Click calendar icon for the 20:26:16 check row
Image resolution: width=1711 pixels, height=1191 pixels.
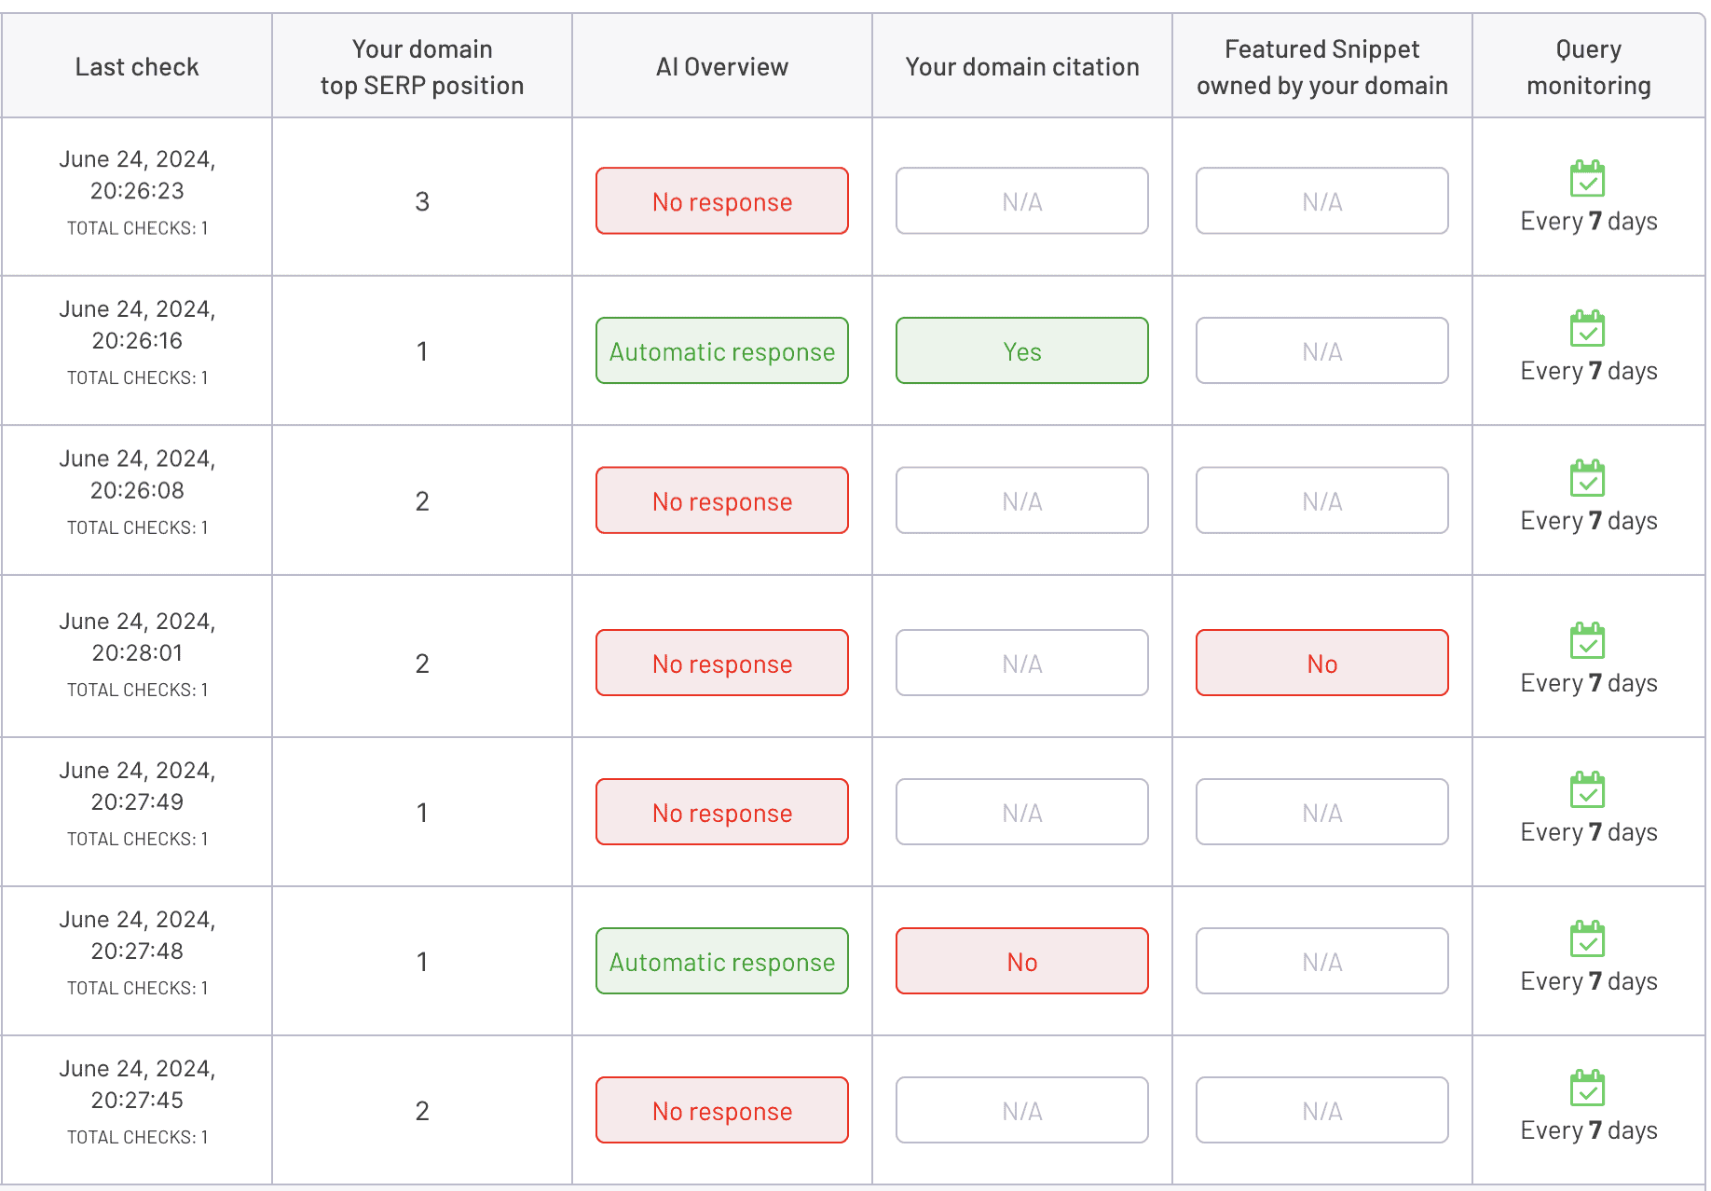coord(1587,329)
